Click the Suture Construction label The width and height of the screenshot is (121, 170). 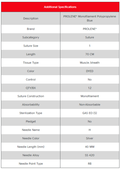pyautogui.click(x=31, y=96)
